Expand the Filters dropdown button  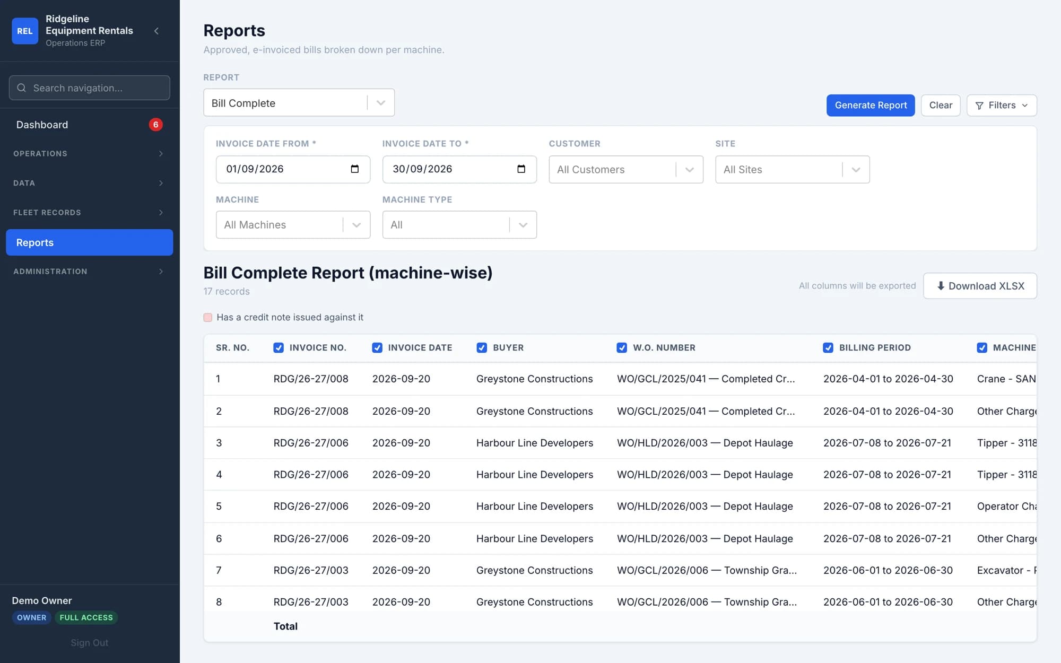1002,106
